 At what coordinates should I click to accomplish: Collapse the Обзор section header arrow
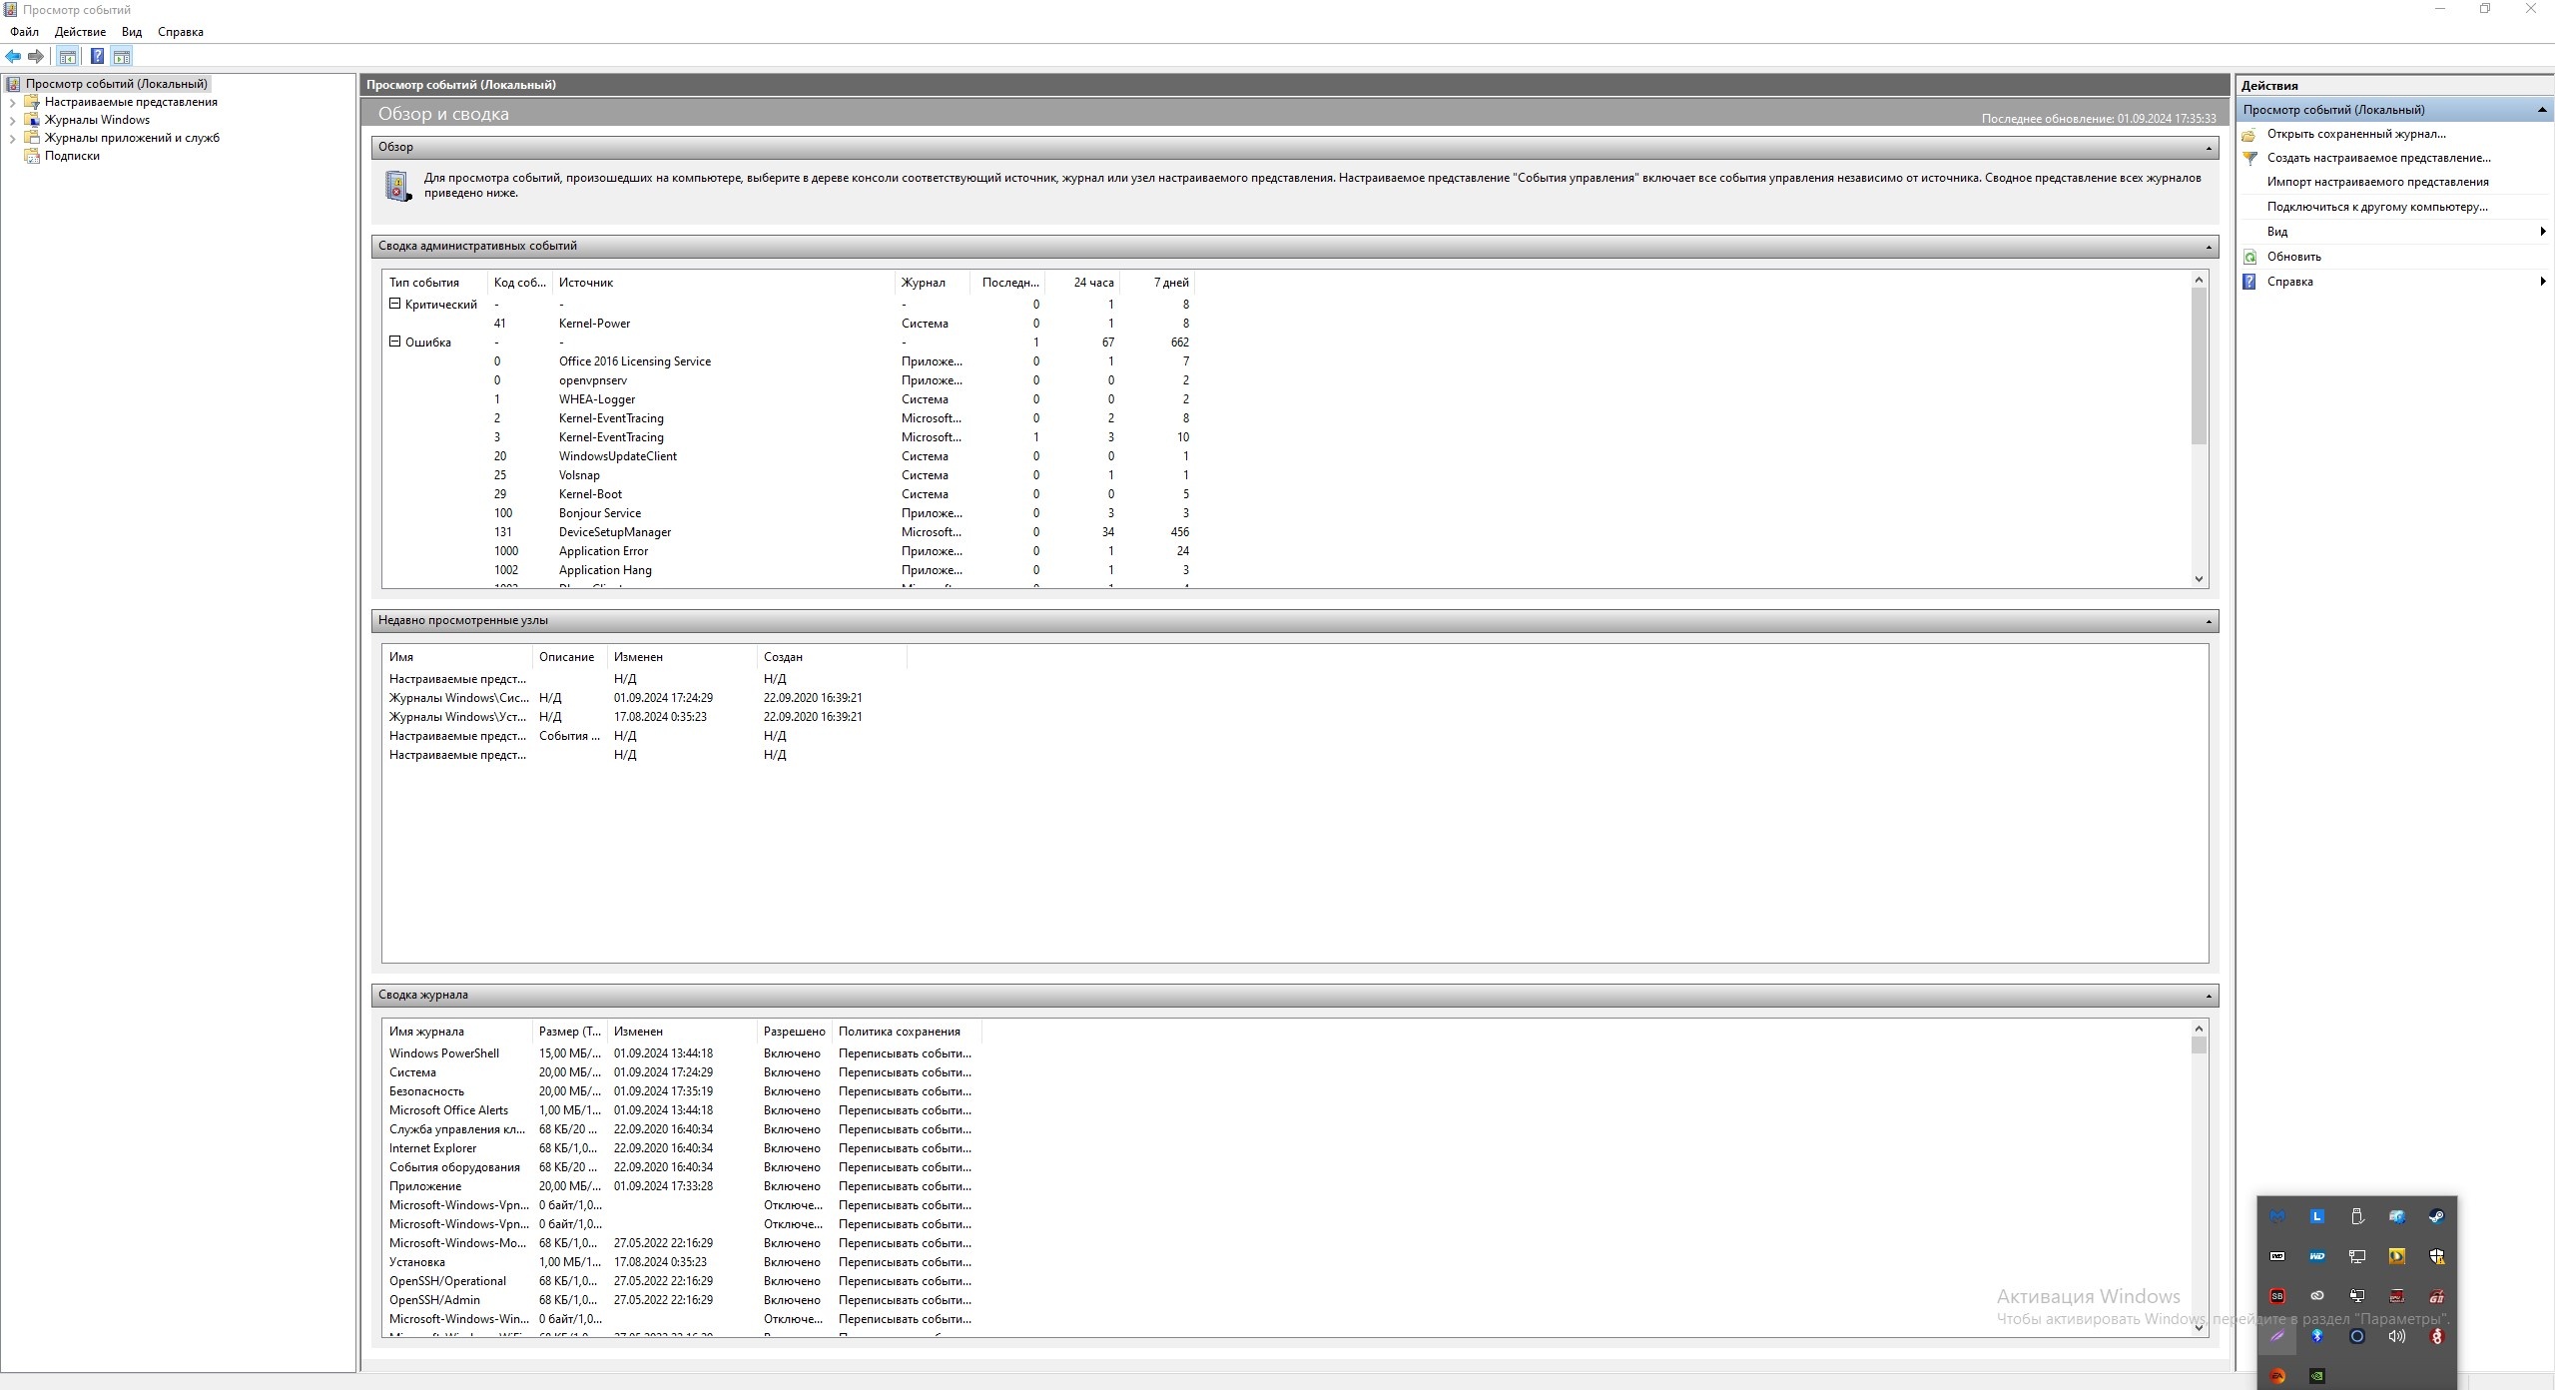tap(2208, 148)
